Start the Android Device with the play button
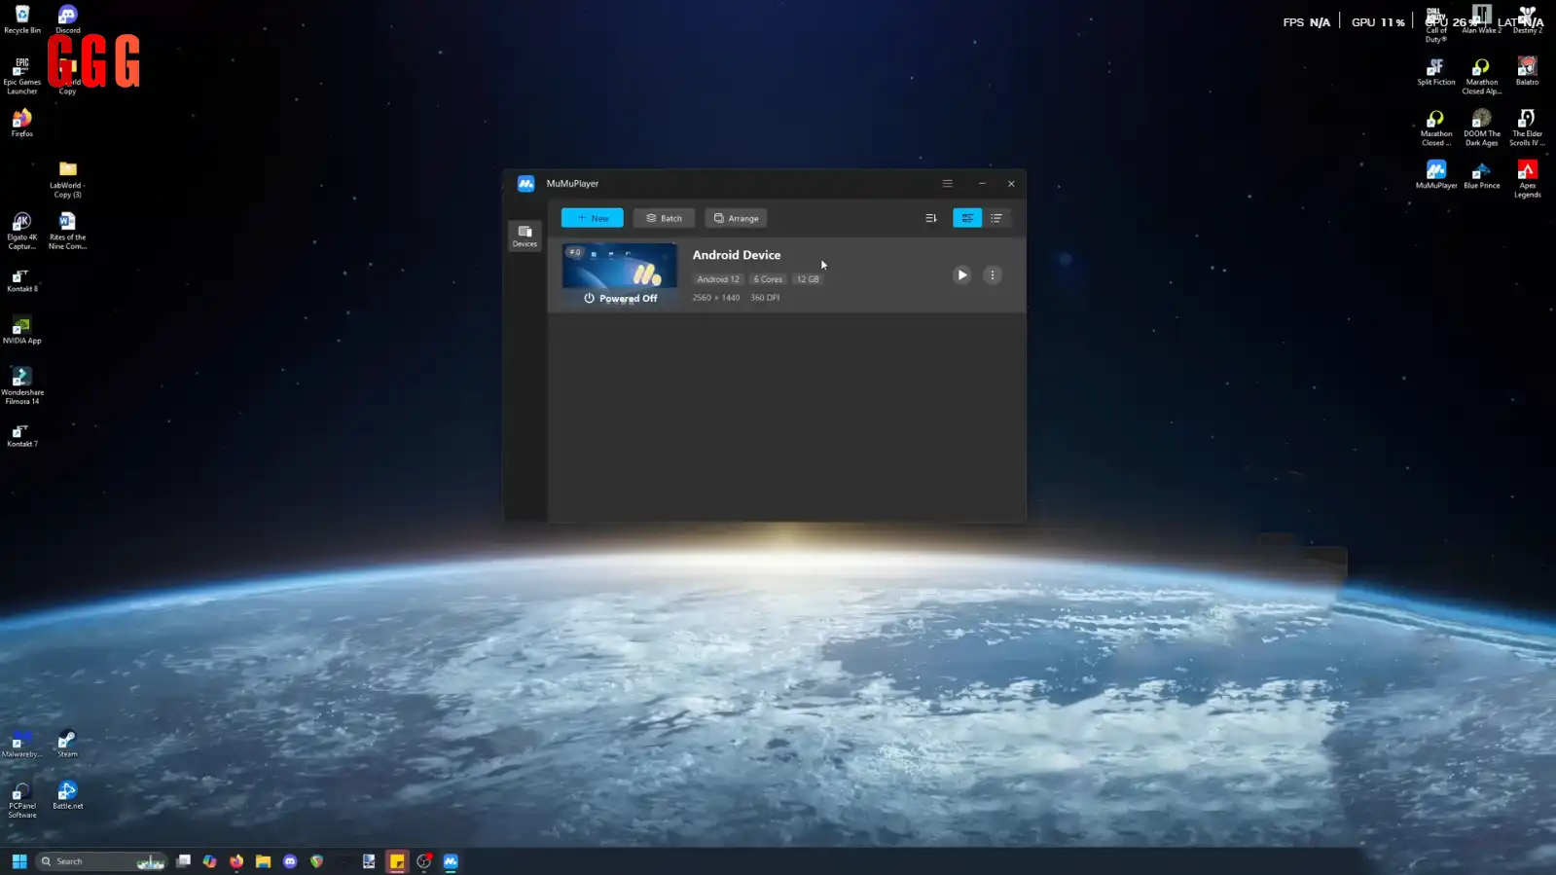The height and width of the screenshot is (875, 1556). (x=961, y=275)
